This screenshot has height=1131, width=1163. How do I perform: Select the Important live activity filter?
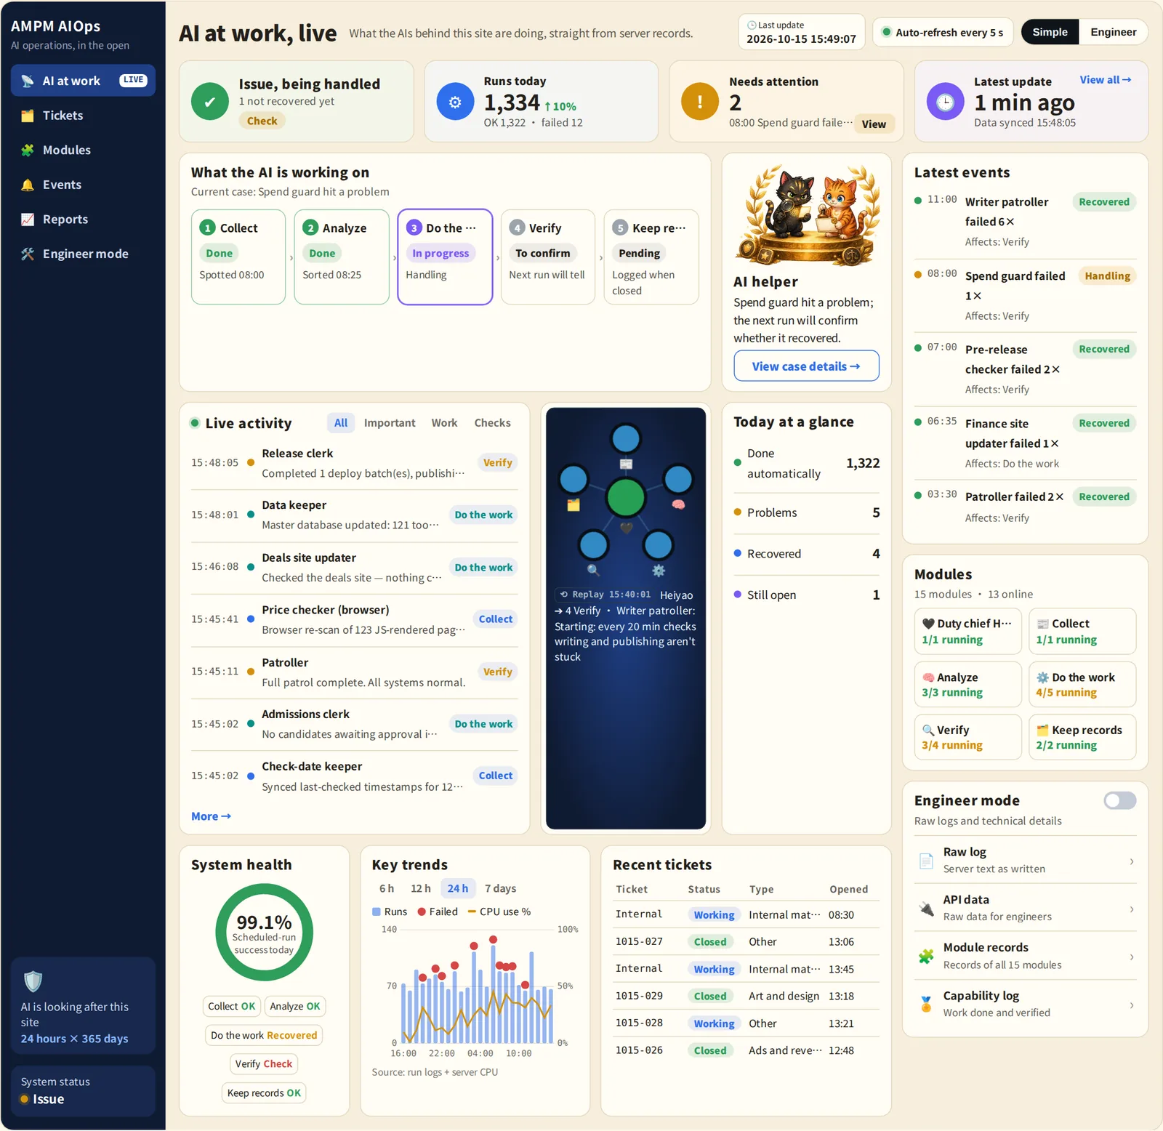pos(390,423)
